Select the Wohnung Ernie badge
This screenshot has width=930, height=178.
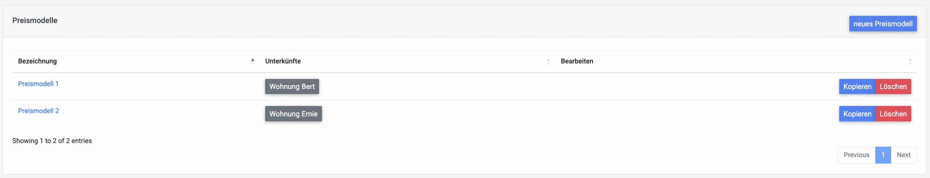click(293, 114)
